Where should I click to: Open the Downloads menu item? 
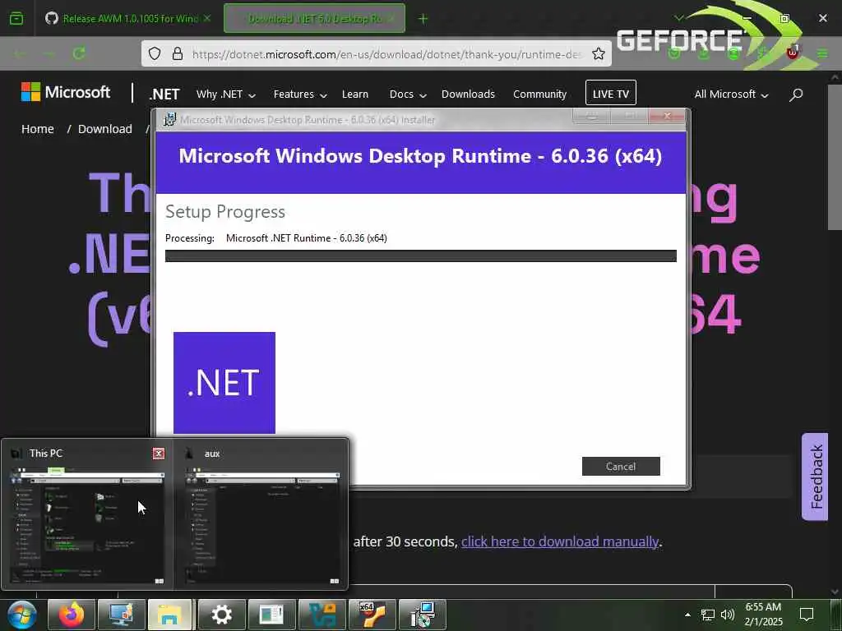[x=468, y=94]
